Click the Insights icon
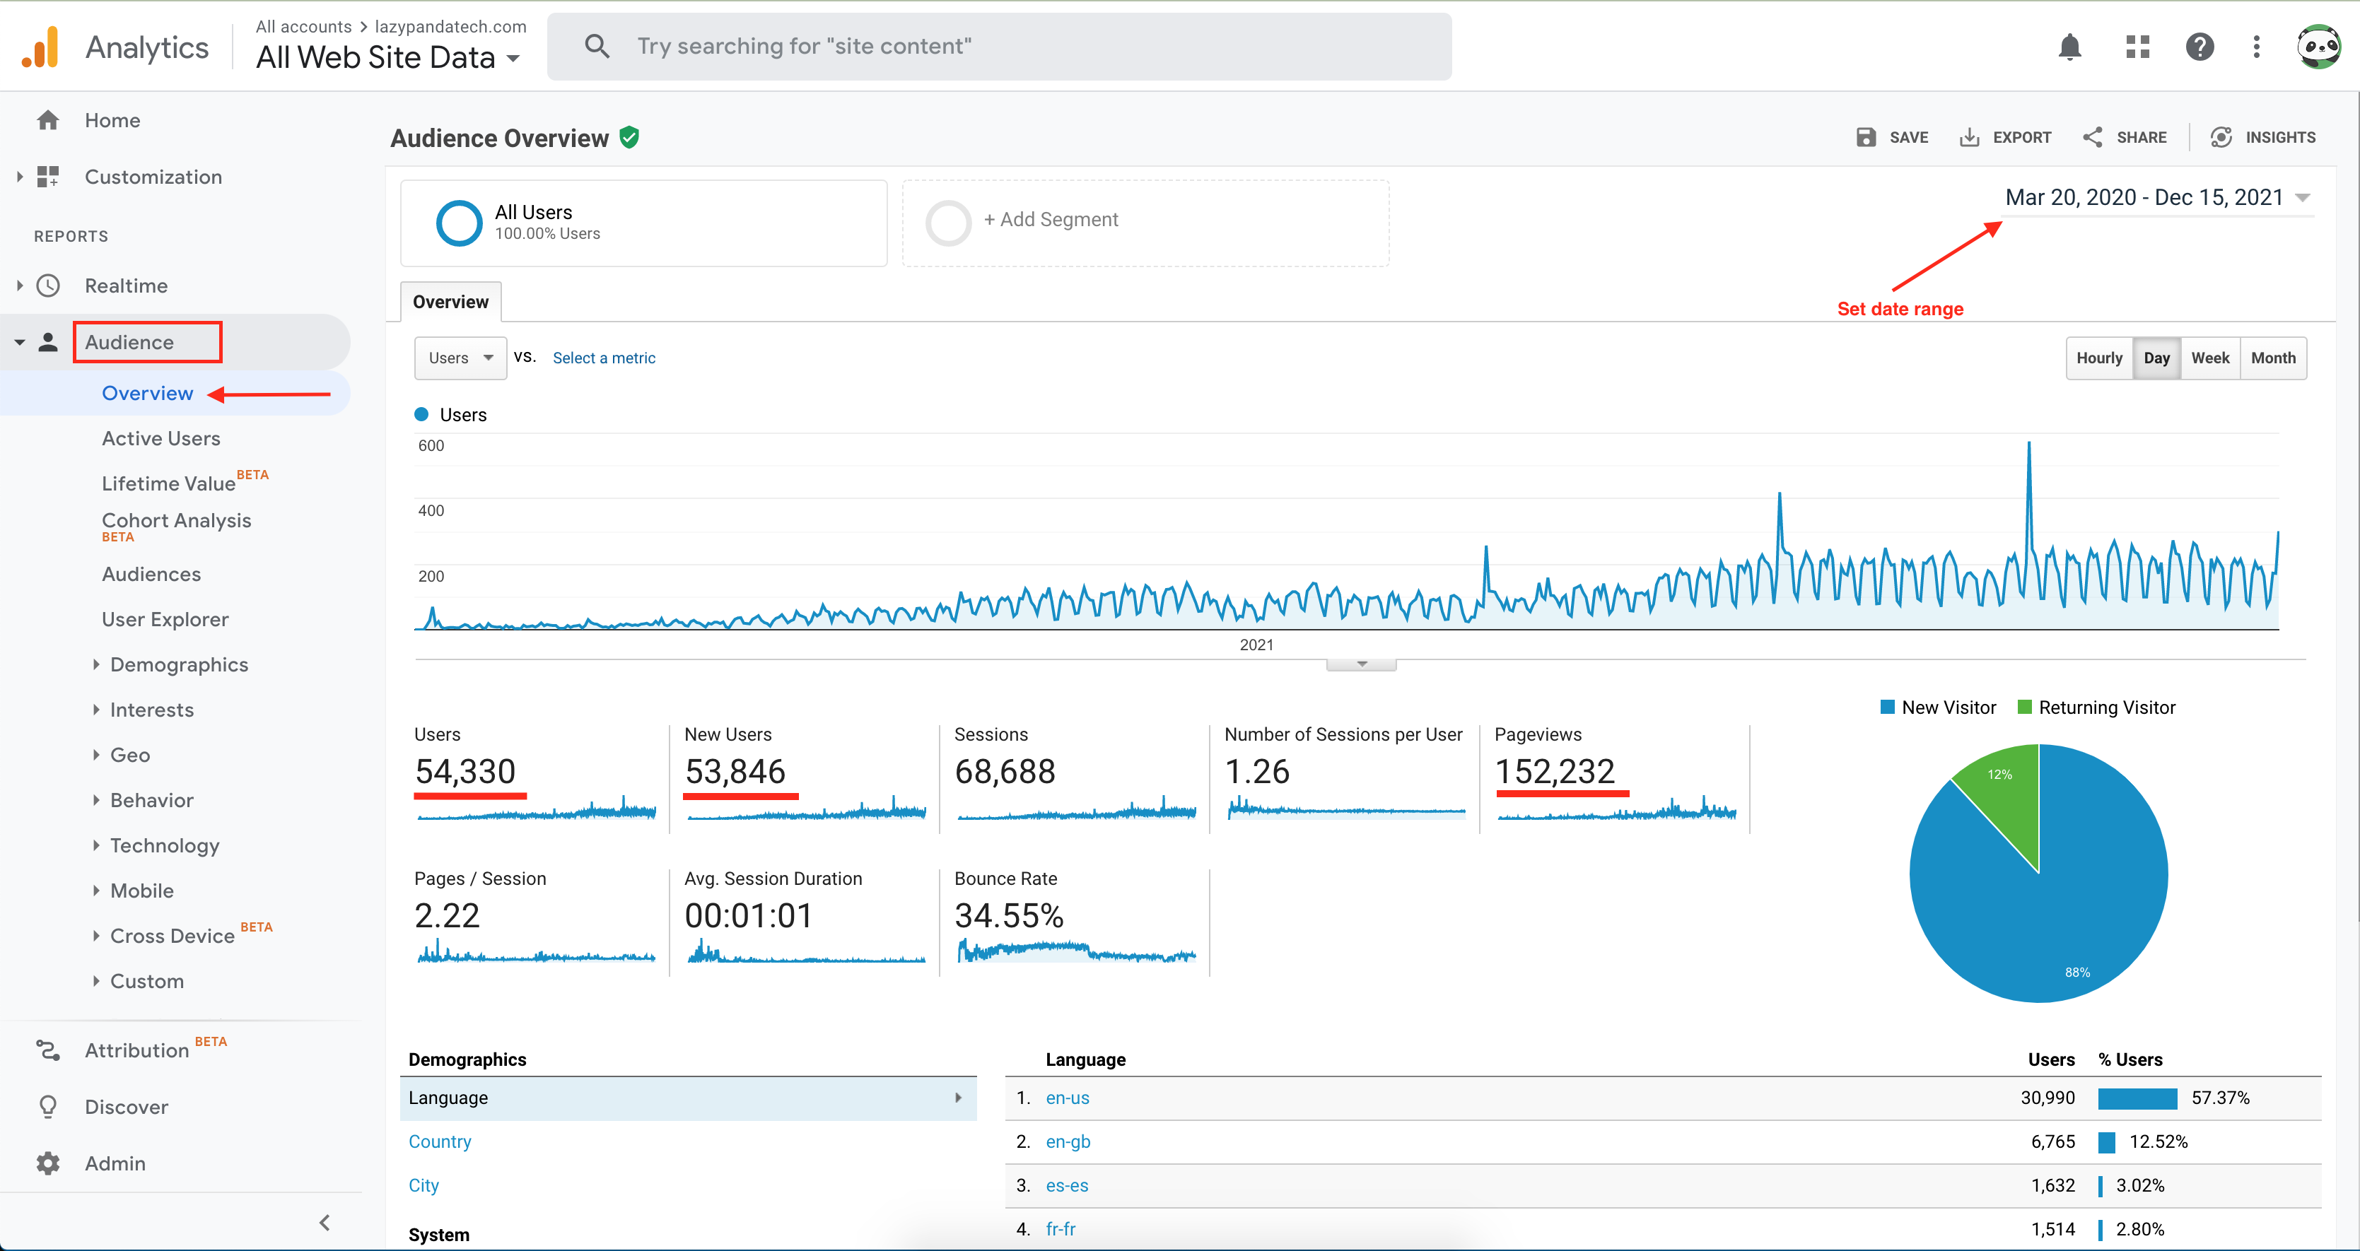 coord(2221,137)
